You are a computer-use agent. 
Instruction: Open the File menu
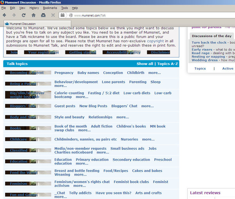(4, 8)
